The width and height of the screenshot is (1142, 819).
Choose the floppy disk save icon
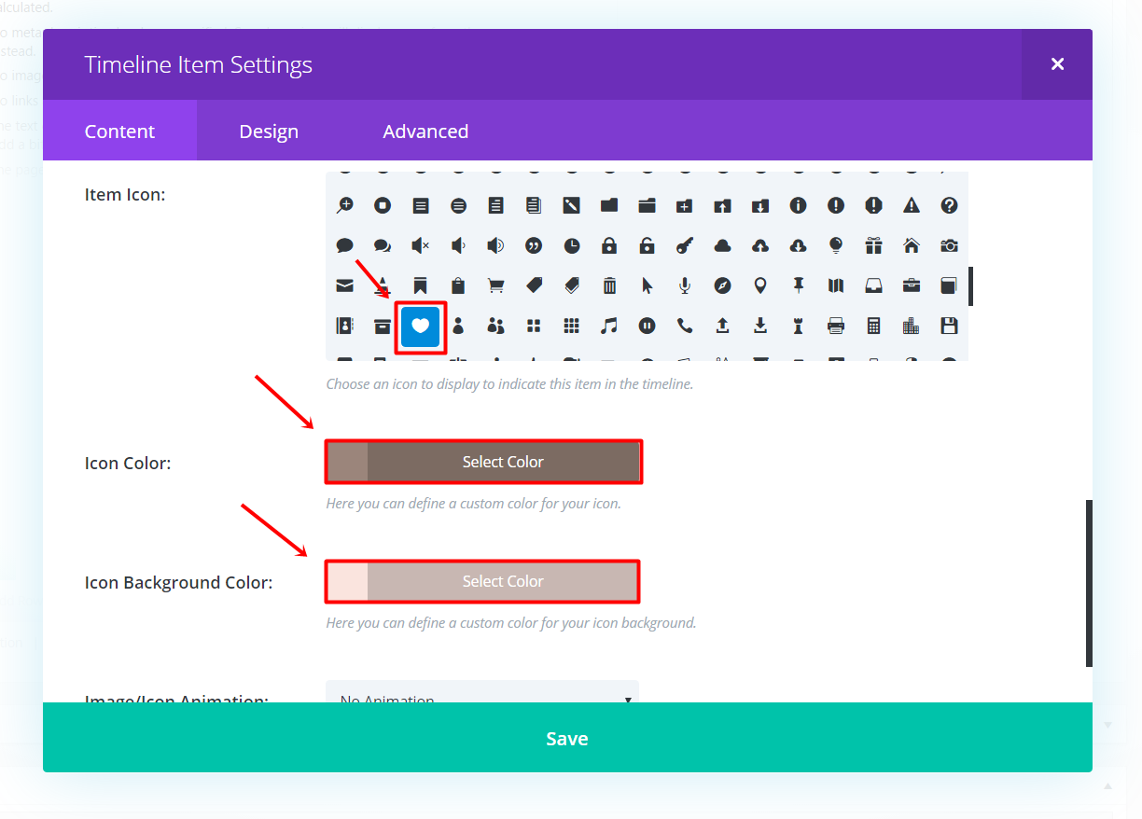point(949,326)
